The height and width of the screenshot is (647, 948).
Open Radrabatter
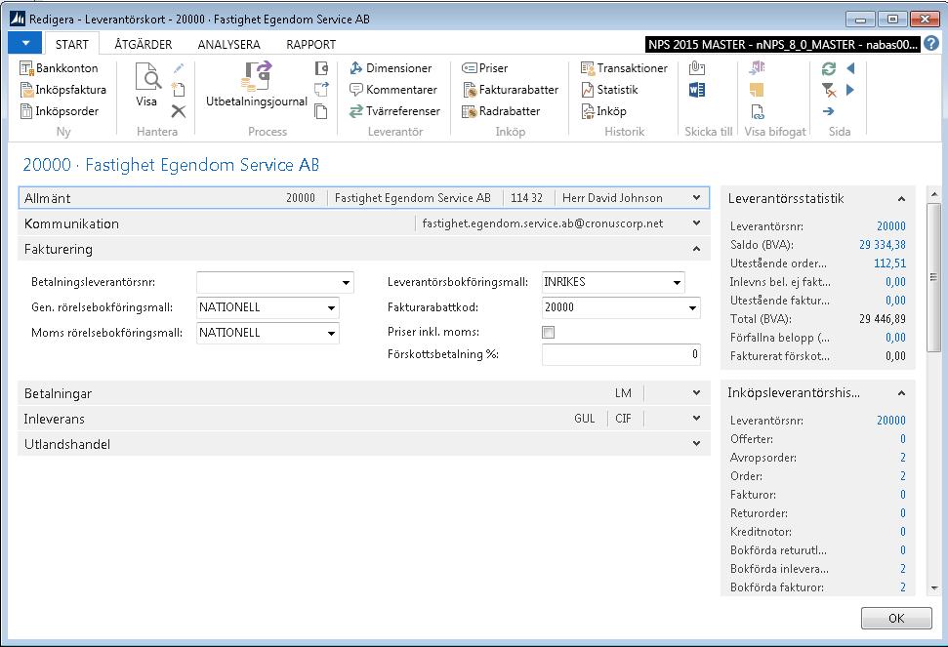[501, 111]
